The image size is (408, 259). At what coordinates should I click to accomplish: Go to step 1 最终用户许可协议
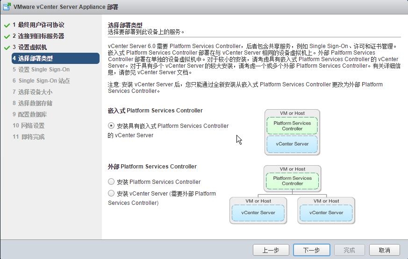tap(38, 25)
